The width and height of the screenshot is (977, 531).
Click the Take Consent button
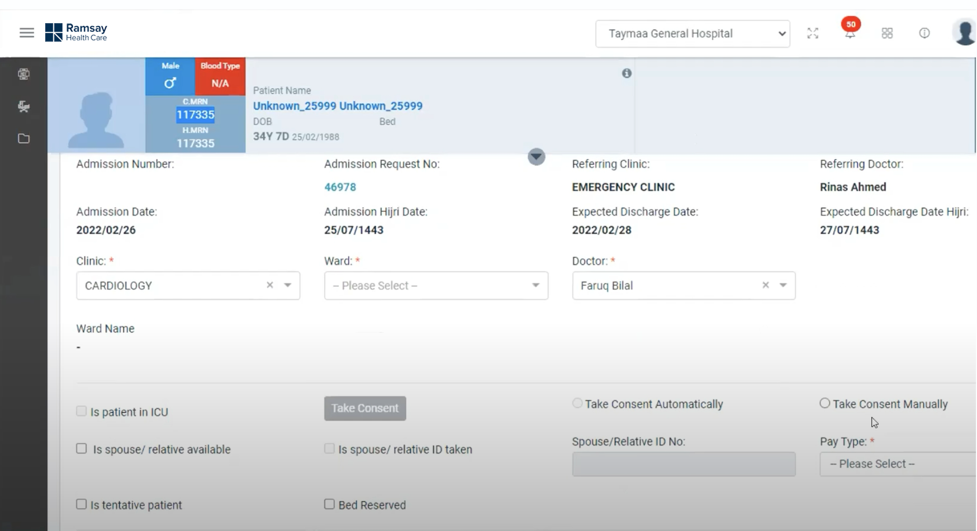click(365, 408)
